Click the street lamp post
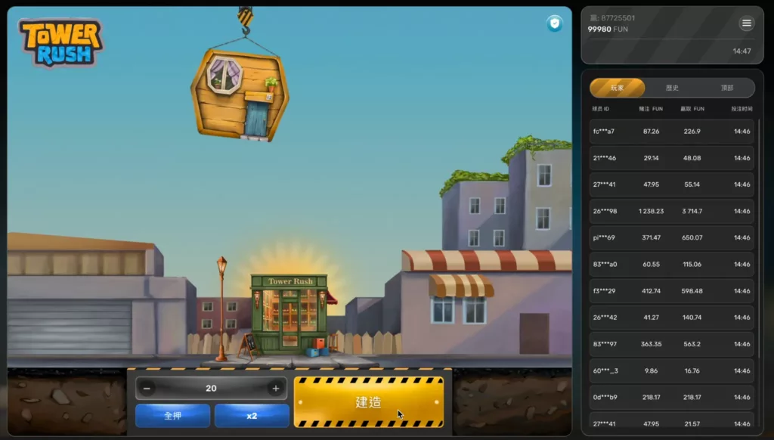Viewport: 774px width, 440px height. (221, 308)
